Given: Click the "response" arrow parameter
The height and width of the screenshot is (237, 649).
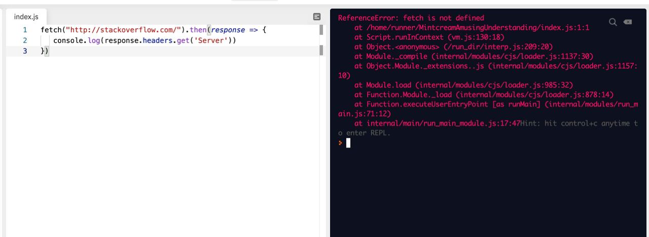Looking at the screenshot, I should click(228, 30).
